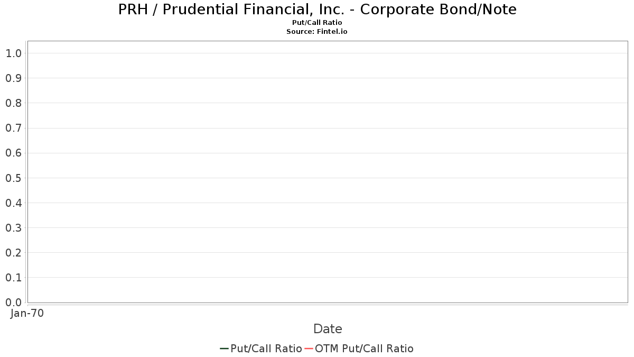634x357 pixels.
Task: Click the Jan-70 tick label
Action: coord(27,313)
